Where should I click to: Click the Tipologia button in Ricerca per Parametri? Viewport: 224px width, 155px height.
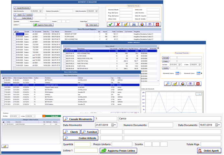[165, 58]
